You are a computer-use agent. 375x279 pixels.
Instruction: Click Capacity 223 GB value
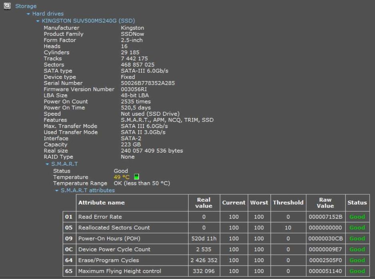point(131,144)
